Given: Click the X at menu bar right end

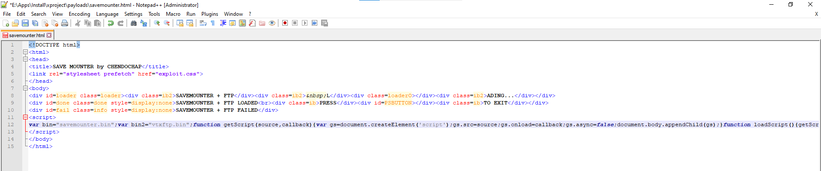Looking at the screenshot, I should pyautogui.click(x=816, y=14).
